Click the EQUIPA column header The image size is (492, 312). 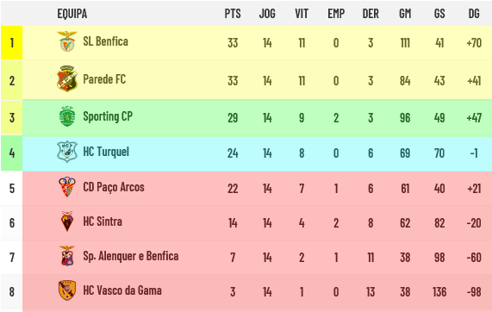click(x=72, y=14)
